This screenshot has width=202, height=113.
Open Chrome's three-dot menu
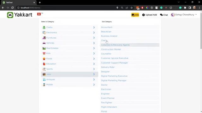pos(199,8)
